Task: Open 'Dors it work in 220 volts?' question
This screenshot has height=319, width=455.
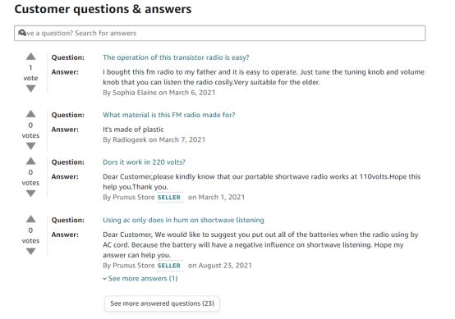Action: pyautogui.click(x=144, y=162)
